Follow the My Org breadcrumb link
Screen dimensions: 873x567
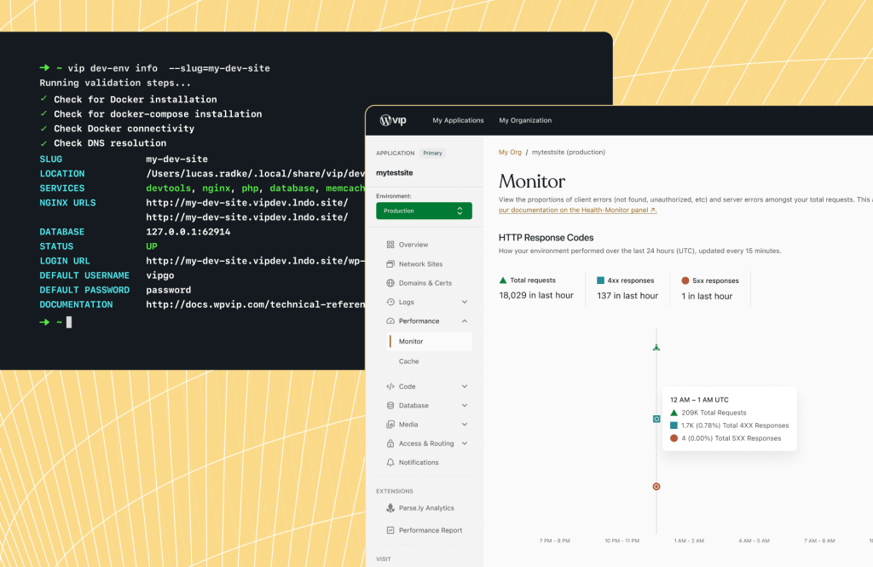pyautogui.click(x=510, y=152)
